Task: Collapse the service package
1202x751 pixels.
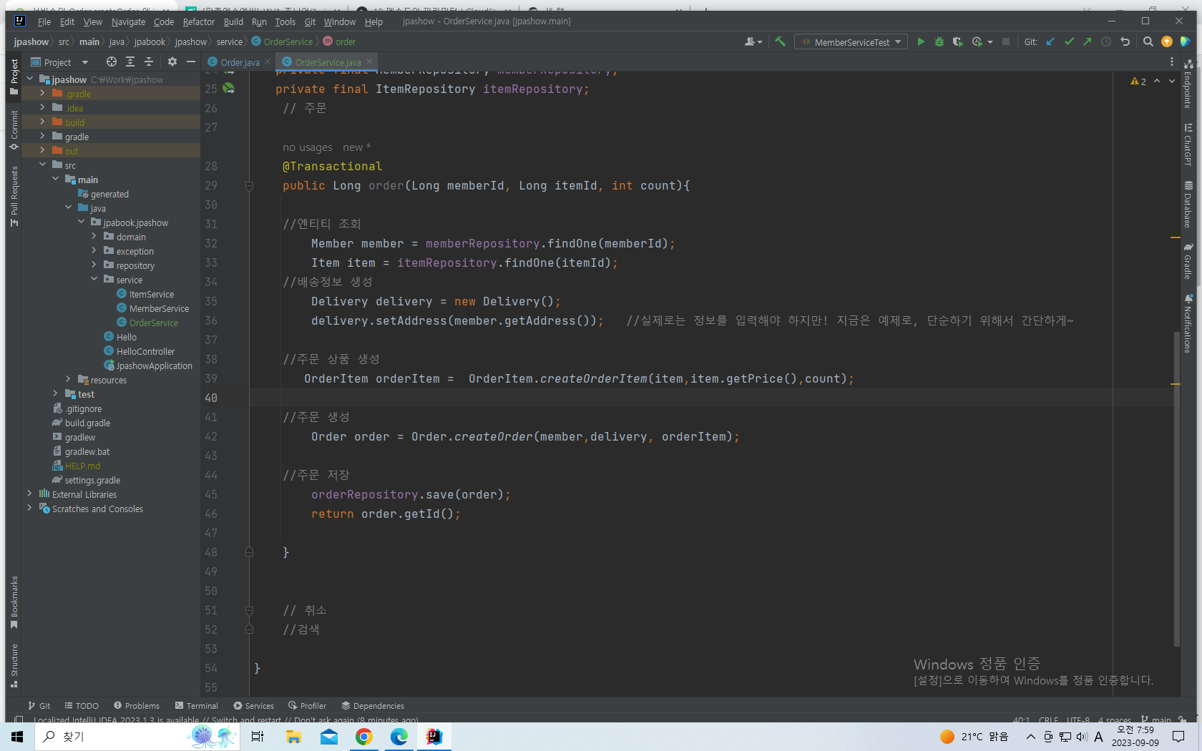Action: (x=94, y=280)
